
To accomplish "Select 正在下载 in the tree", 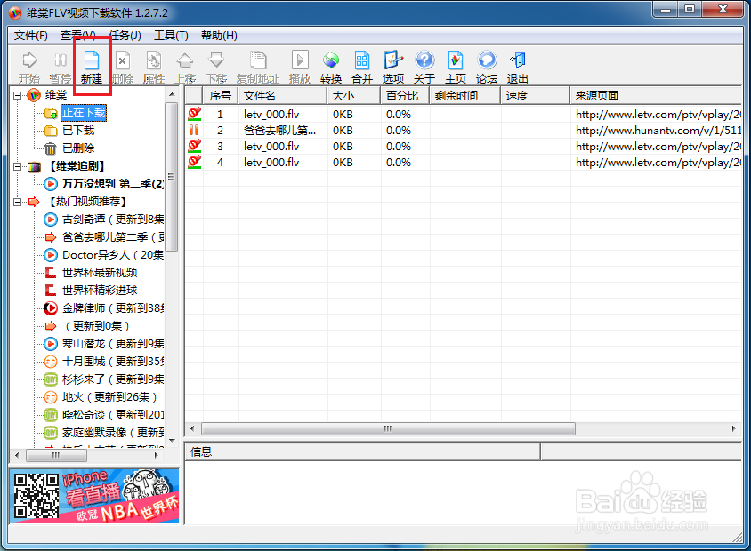I will pos(84,113).
